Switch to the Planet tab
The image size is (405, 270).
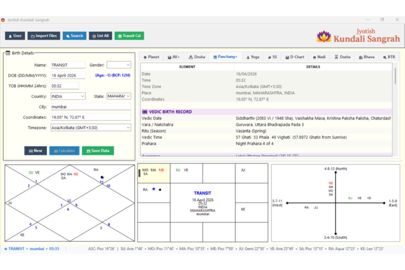[151, 57]
